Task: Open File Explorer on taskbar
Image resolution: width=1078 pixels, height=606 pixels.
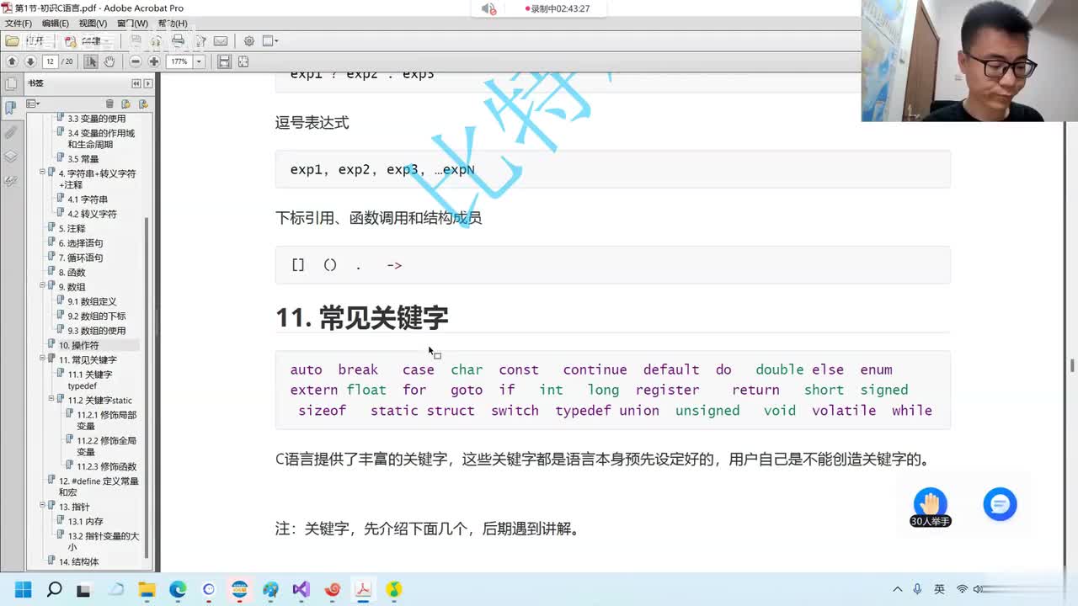Action: click(x=147, y=589)
